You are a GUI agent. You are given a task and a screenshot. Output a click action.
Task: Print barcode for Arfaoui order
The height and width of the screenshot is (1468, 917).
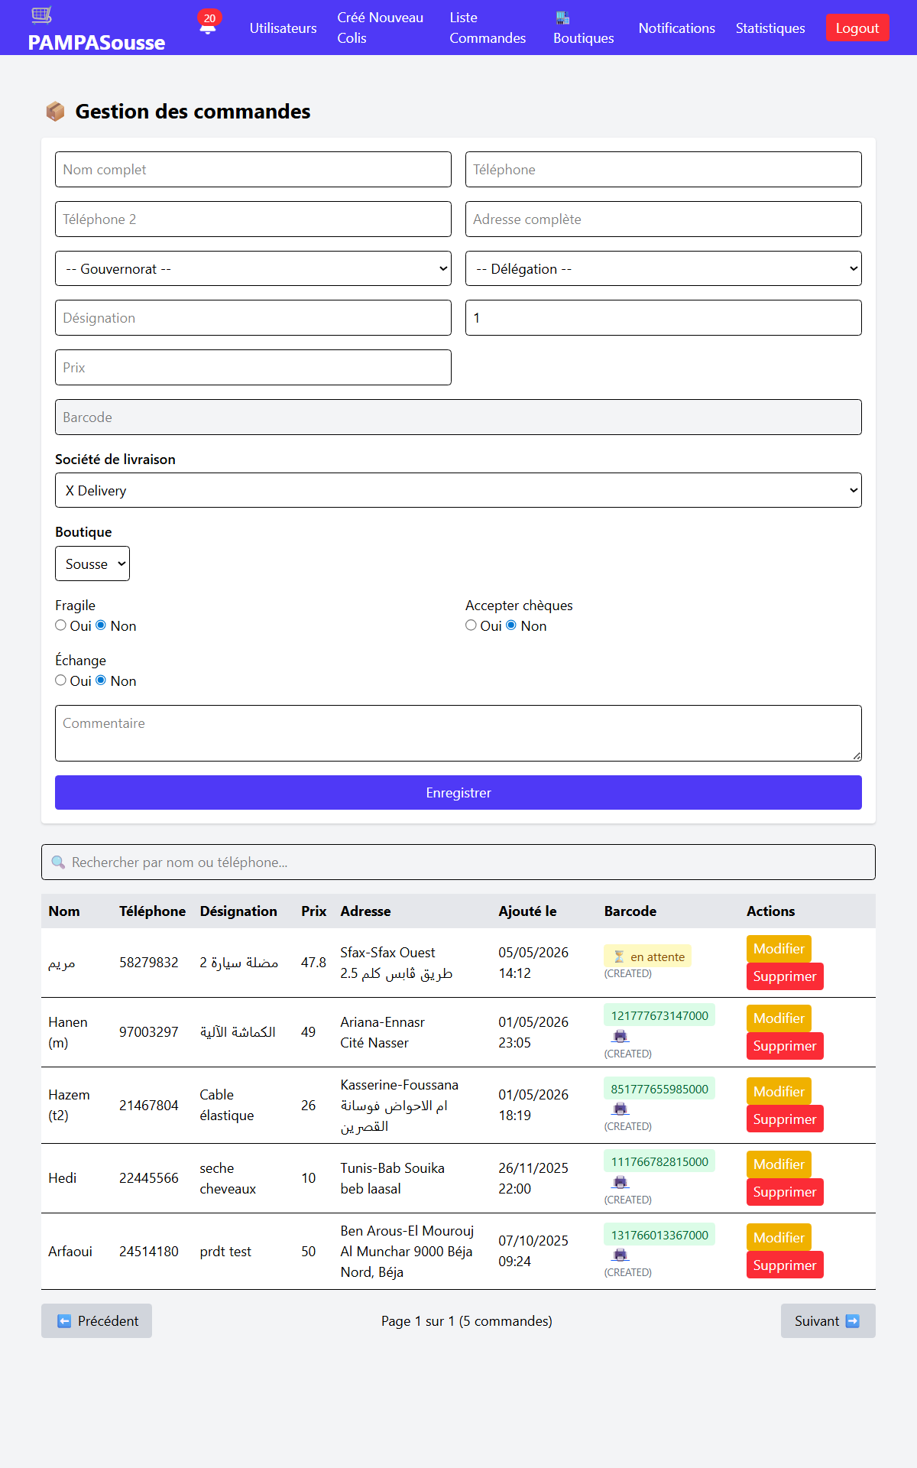tap(621, 1255)
